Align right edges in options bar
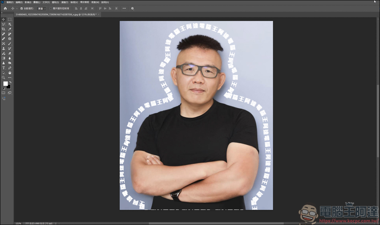Viewport: 380px width, 225px height. pos(86,8)
